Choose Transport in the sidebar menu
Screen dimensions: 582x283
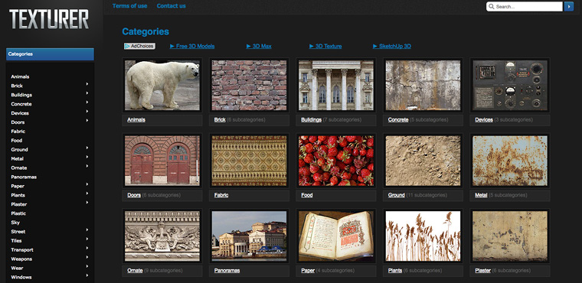[22, 249]
